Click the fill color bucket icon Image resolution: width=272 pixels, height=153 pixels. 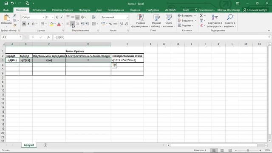tap(51, 24)
